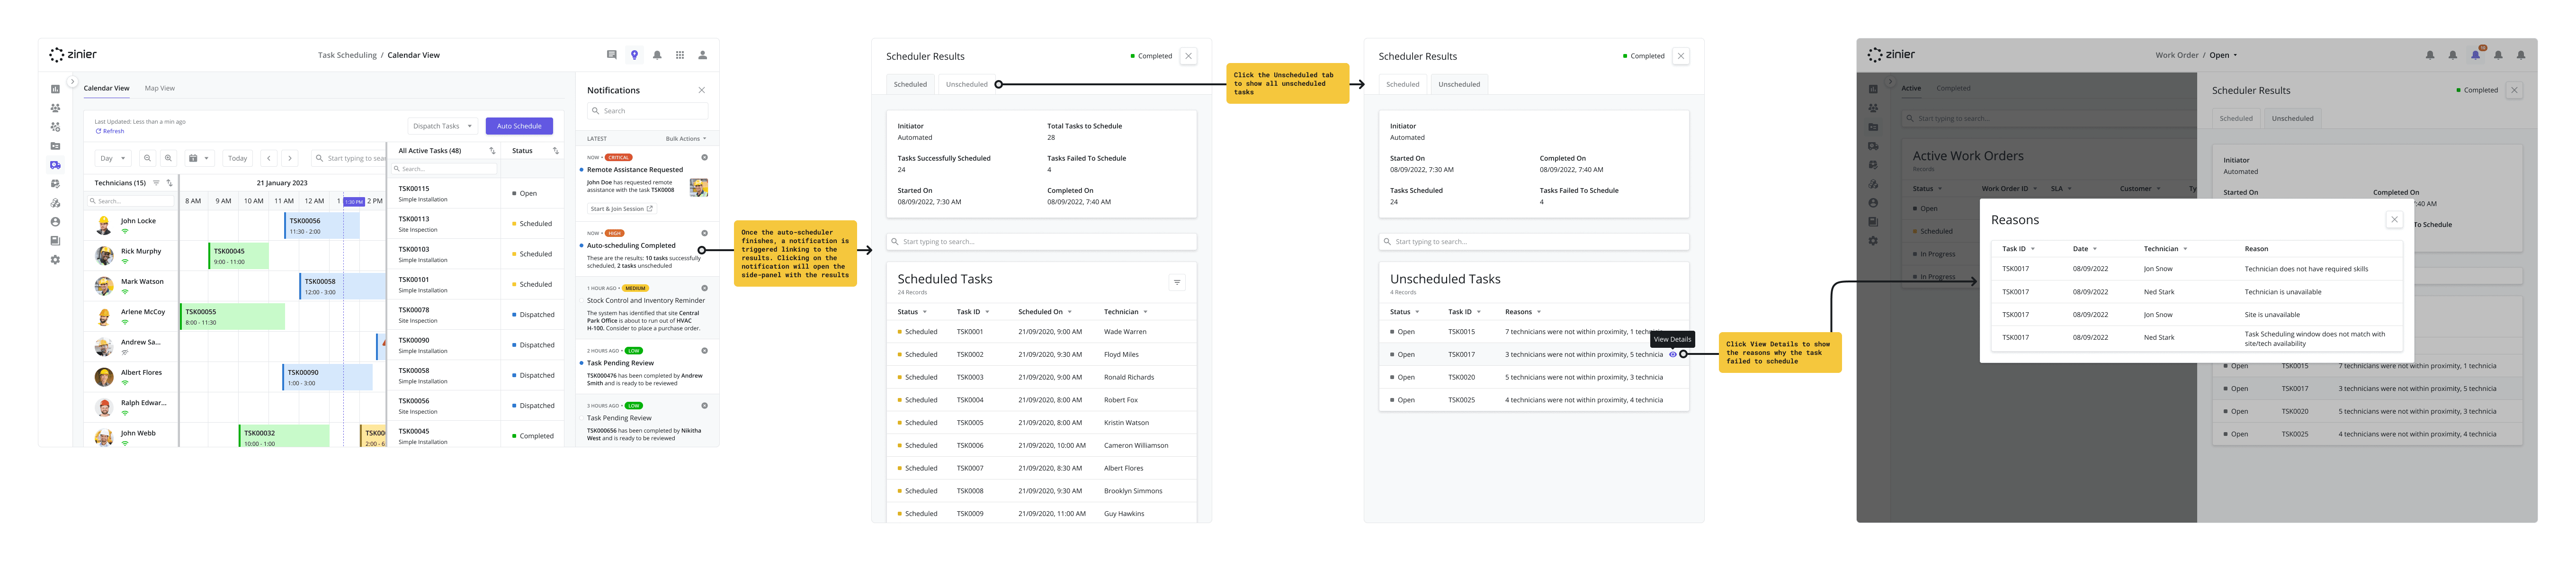This screenshot has width=2576, height=561.
Task: Click the filter icon in Scheduled Tasks card
Action: pos(1177,283)
